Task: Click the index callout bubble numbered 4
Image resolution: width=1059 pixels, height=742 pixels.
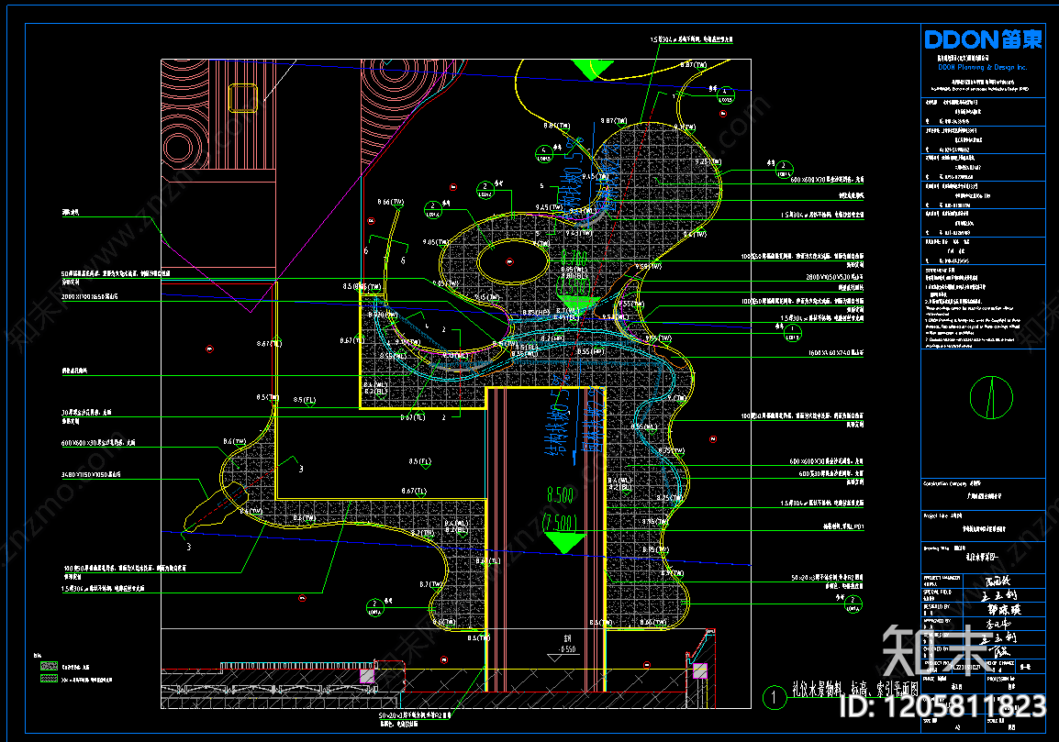Action: (x=543, y=154)
